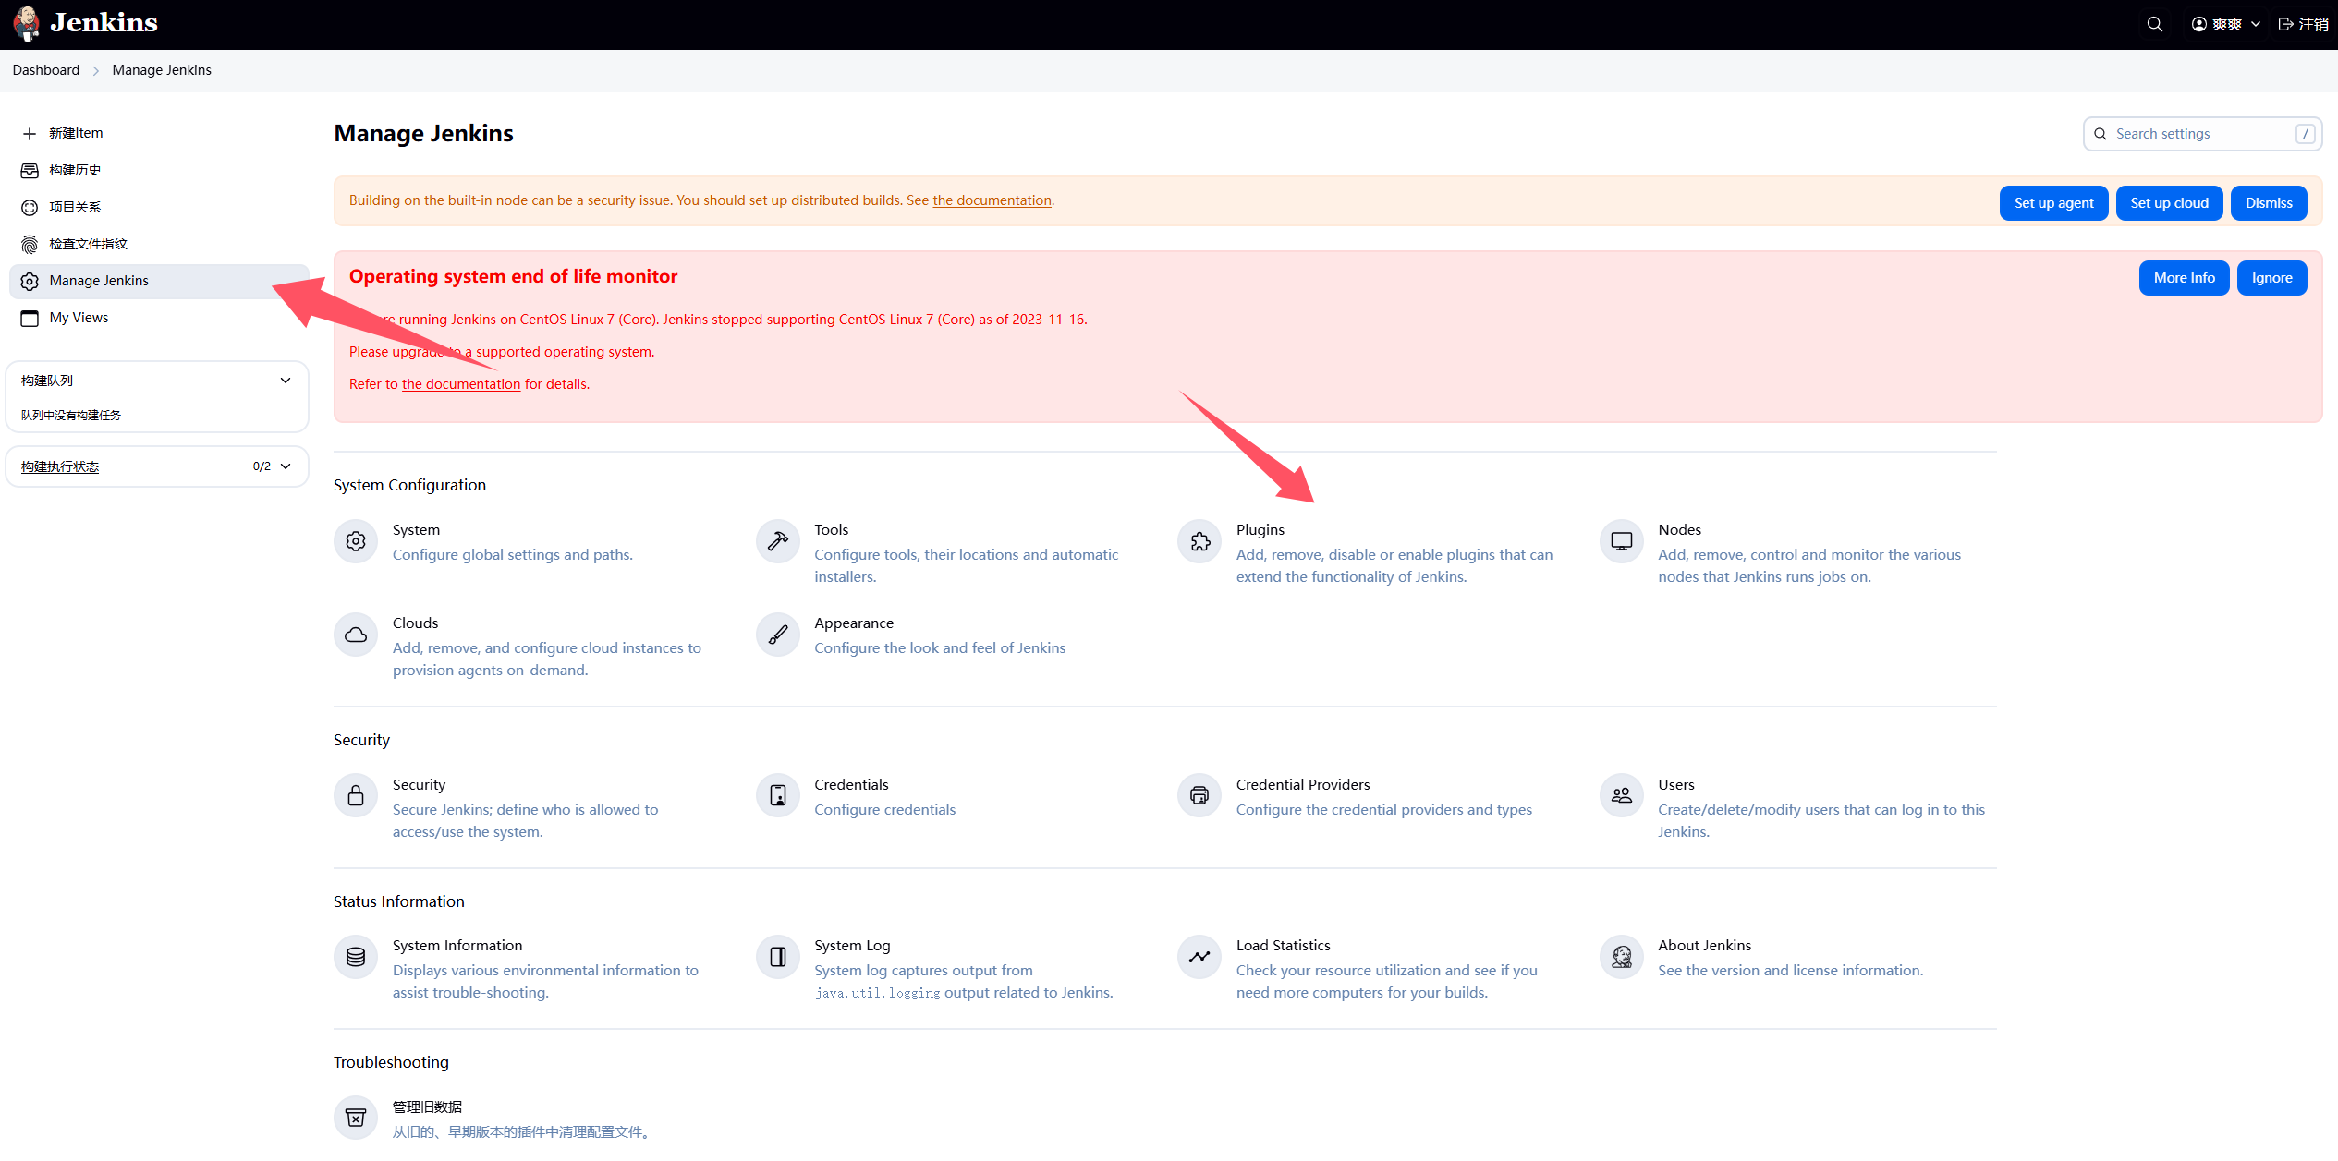Open System Information database icon
Image resolution: width=2338 pixels, height=1161 pixels.
point(356,957)
